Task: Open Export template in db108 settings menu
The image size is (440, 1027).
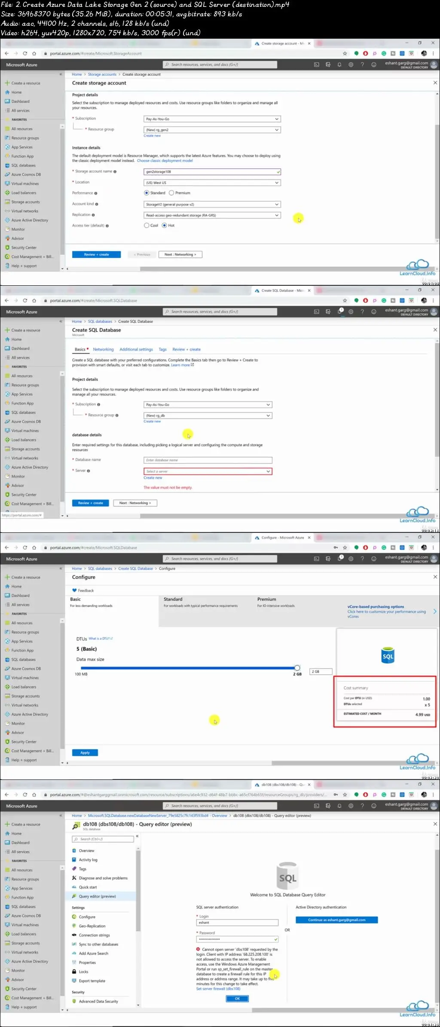Action: click(x=92, y=981)
